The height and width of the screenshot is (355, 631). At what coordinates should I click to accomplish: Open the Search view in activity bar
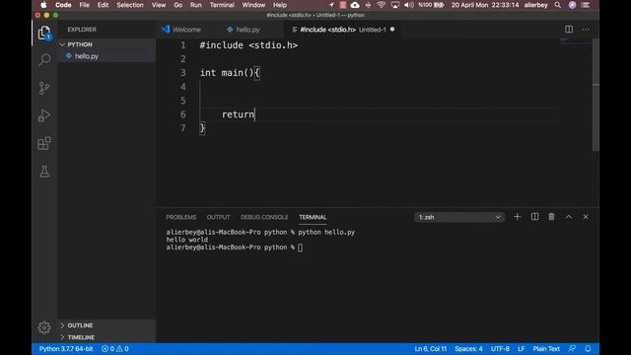[44, 60]
